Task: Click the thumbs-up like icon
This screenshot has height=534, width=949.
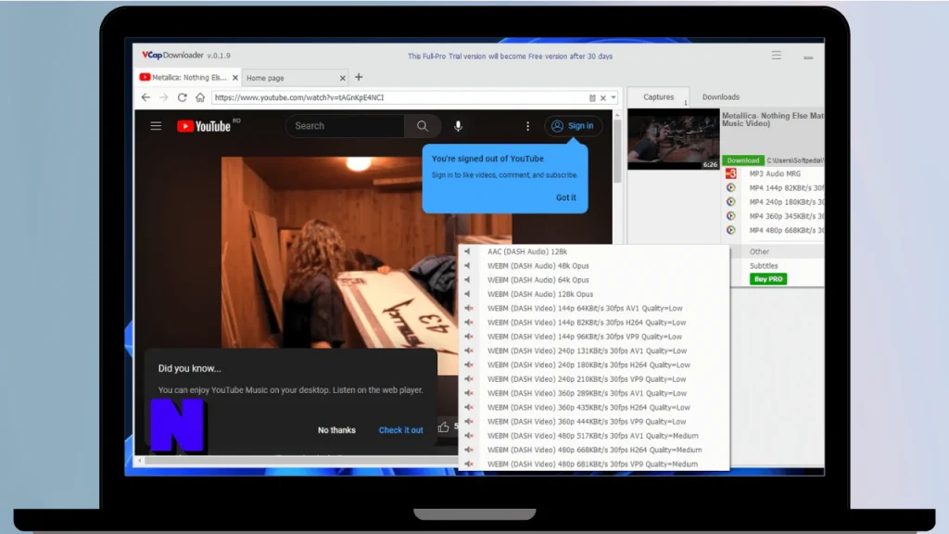Action: tap(444, 426)
